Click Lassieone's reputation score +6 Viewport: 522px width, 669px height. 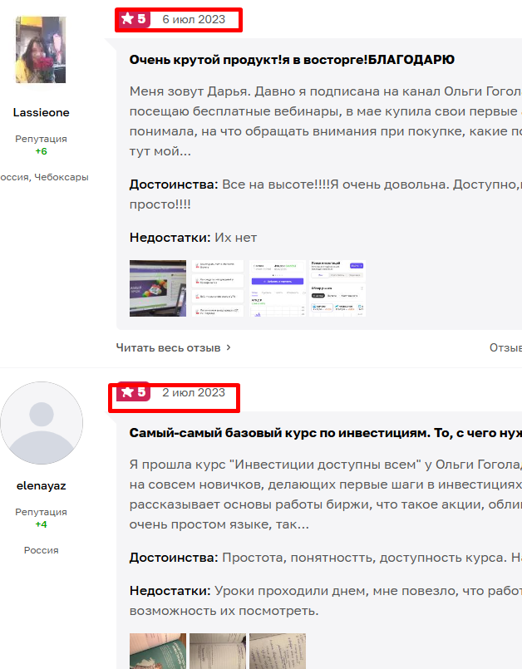[41, 152]
